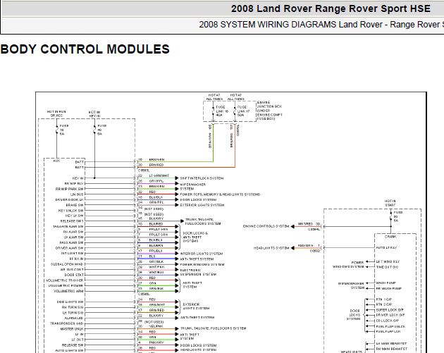Click the 'EXTERIOR LIGHTS SYSTEM' label next to the GRN/PPL wire
Screen dimensions: 444x353
click(x=202, y=205)
